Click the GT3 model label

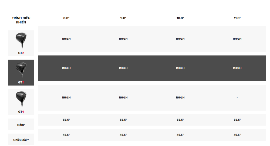coord(21,82)
